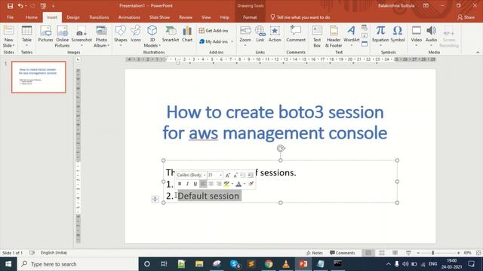Open the Drawing Tools Format tab
Viewport: 483px width, 271px height.
(250, 17)
